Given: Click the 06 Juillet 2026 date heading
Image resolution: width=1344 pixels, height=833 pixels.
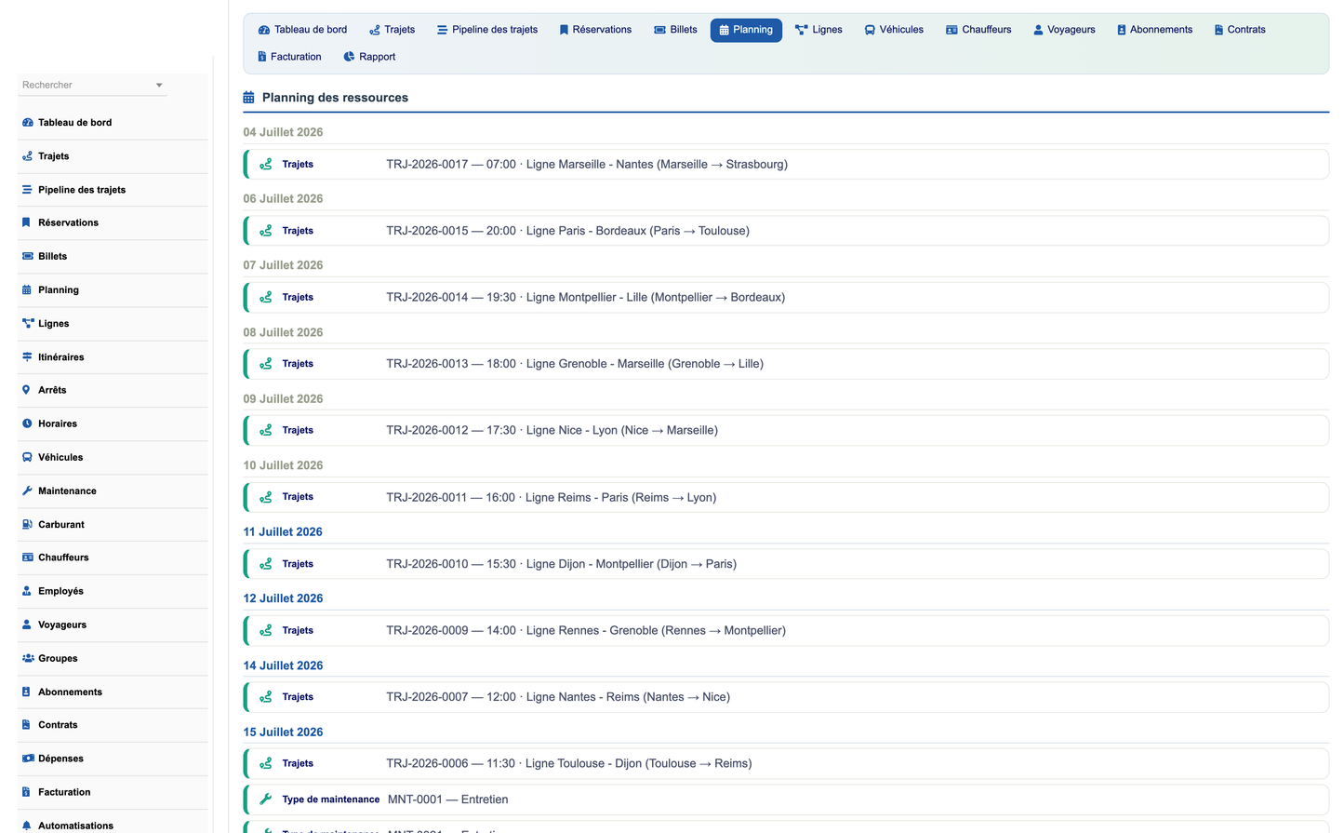Looking at the screenshot, I should point(283,199).
